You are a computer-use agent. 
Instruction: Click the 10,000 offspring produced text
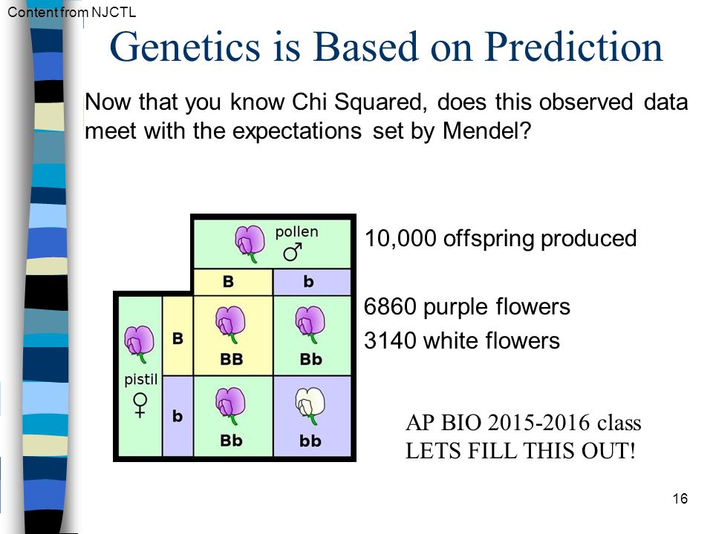(x=500, y=239)
